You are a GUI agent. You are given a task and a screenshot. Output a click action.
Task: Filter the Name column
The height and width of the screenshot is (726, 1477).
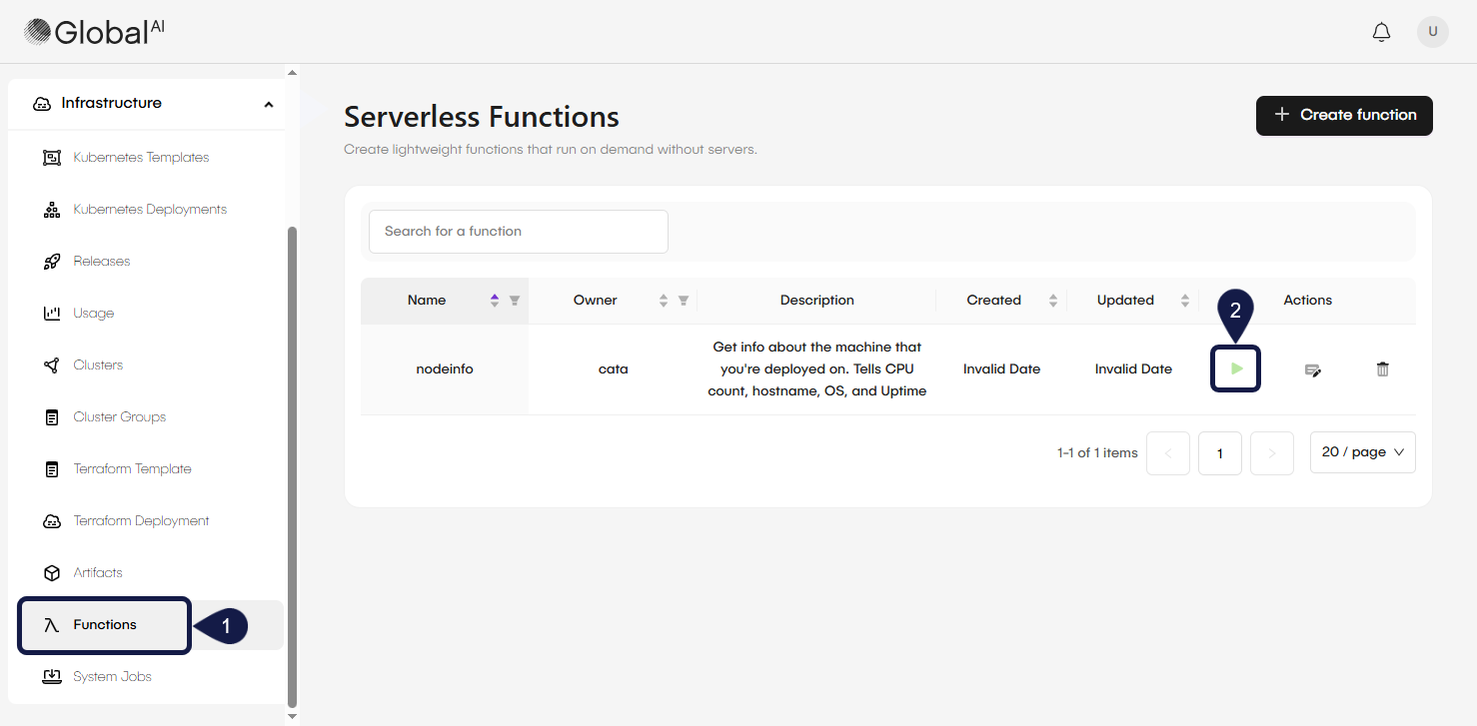(515, 301)
